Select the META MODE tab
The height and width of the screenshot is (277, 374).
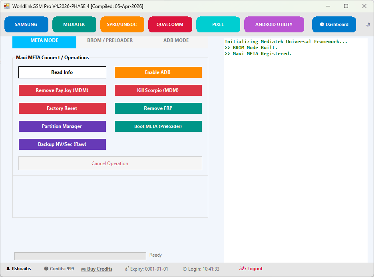(x=44, y=40)
